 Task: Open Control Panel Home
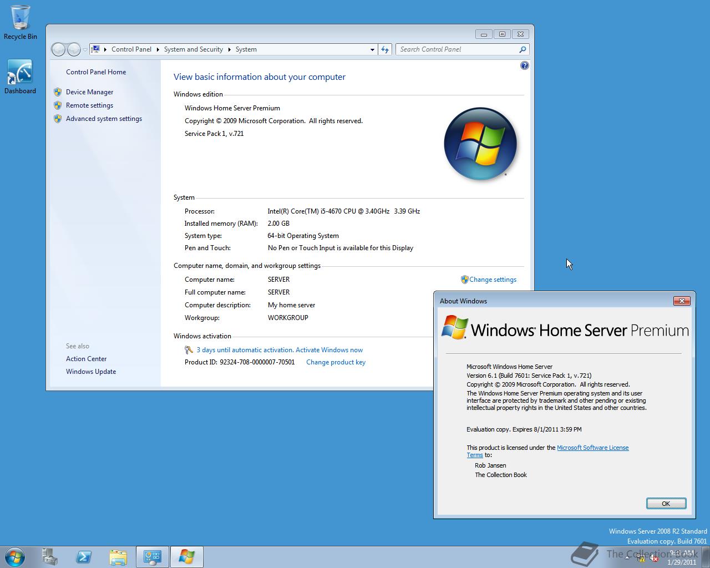(x=96, y=72)
